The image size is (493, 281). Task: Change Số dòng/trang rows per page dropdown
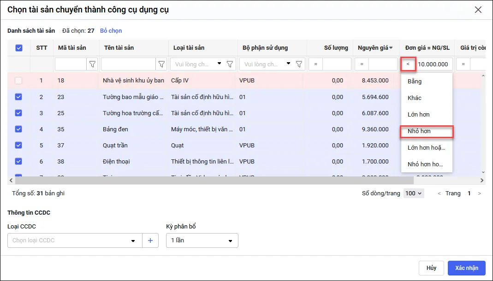coord(414,193)
